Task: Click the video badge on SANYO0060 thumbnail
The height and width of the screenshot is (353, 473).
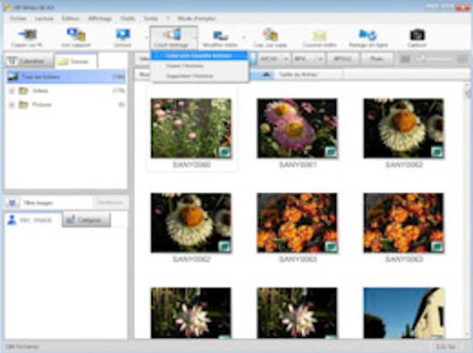Action: 224,152
